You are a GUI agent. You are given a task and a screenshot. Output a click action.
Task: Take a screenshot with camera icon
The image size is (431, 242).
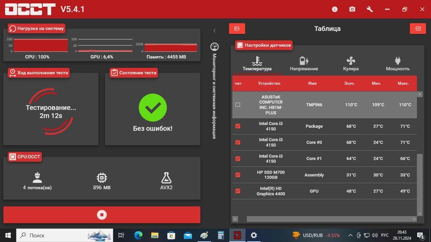point(352,9)
